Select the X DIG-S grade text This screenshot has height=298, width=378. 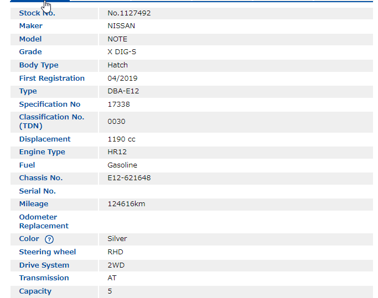tap(122, 52)
